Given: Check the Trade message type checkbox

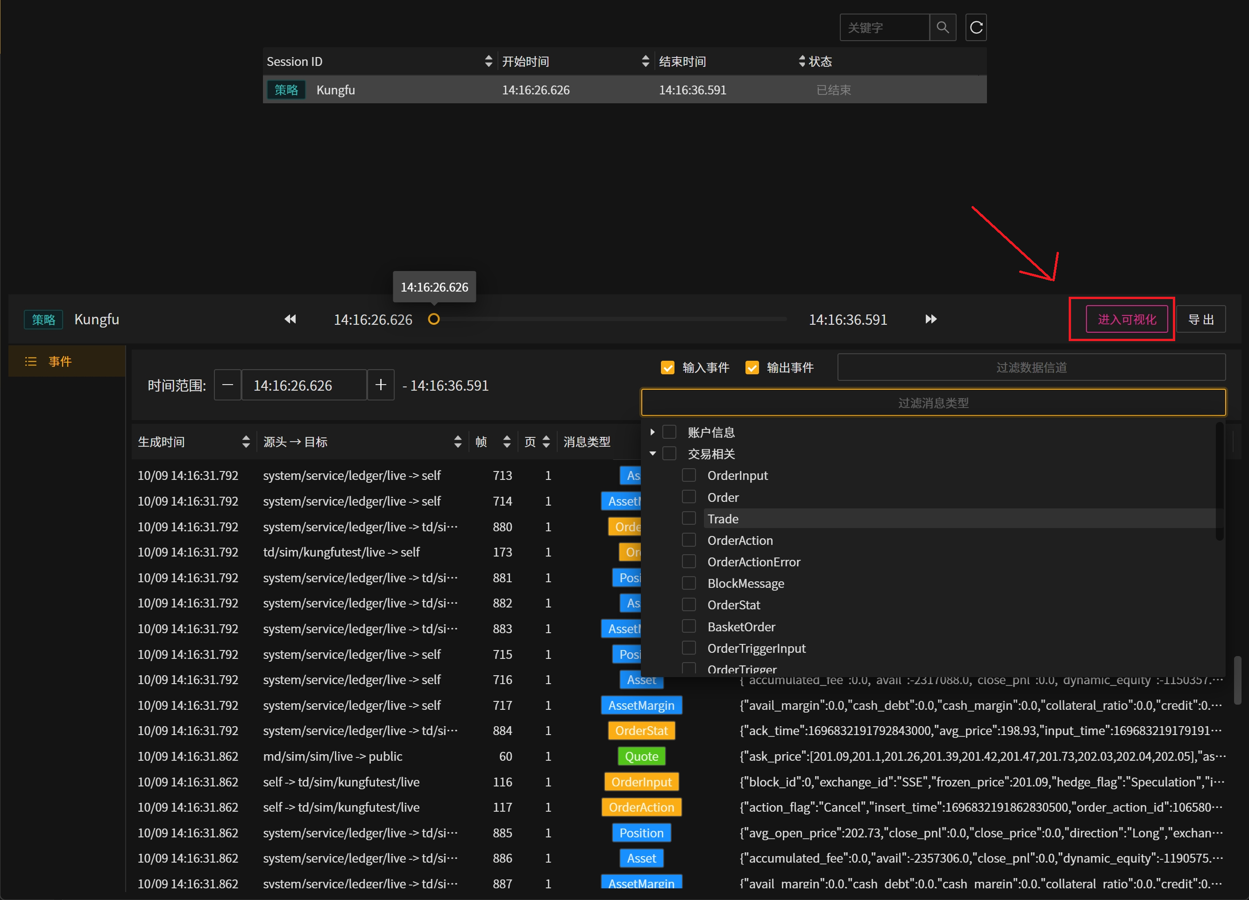Looking at the screenshot, I should coord(688,518).
